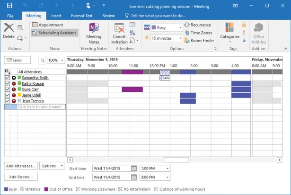The image size is (291, 195).
Task: Open Time Zones option
Action: coord(187,33)
